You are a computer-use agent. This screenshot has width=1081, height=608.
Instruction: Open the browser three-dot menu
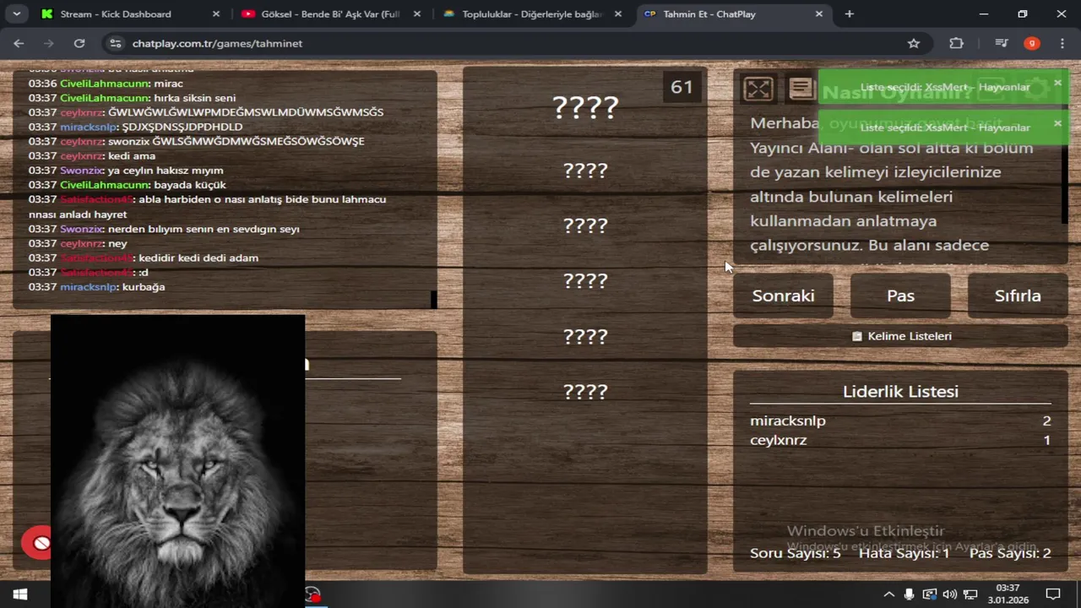[1062, 43]
